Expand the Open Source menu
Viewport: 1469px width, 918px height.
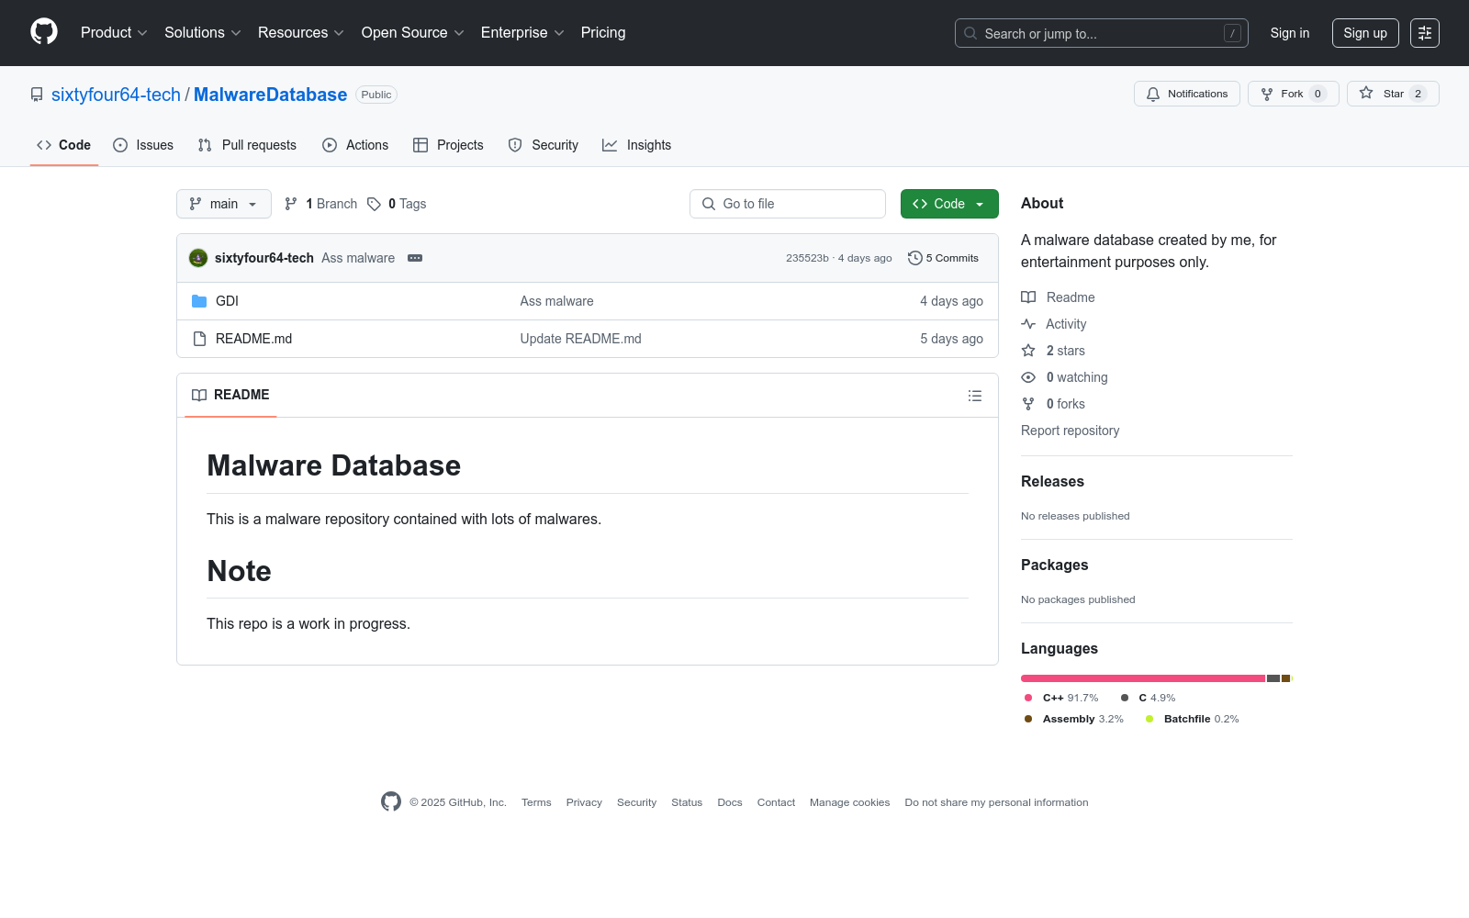413,33
